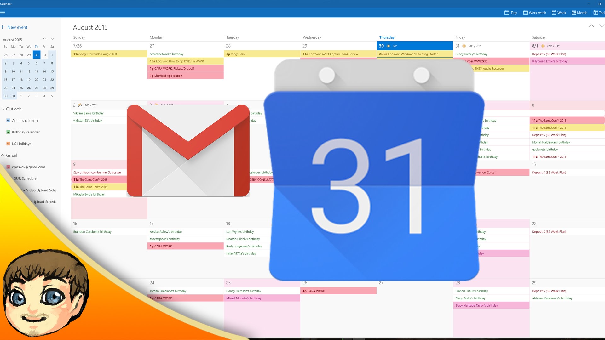The height and width of the screenshot is (340, 605).
Task: Toggle Birthday calendar visibility checkbox
Action: (8, 132)
